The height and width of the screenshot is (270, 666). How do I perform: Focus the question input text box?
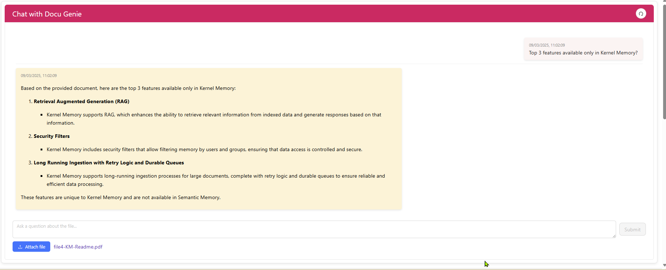(314, 230)
